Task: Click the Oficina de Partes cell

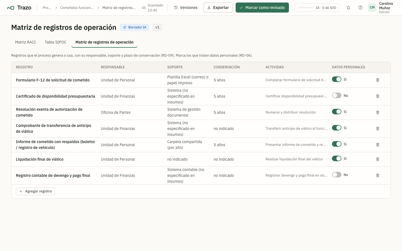Action: point(116,112)
